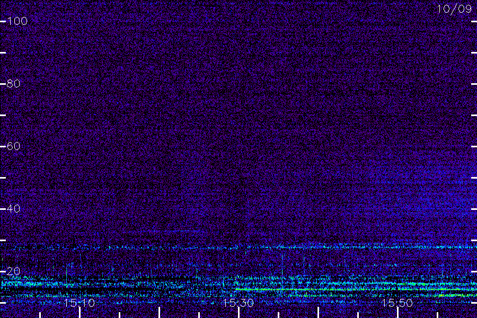Click the 60 frequency axis label
Screen dimensions: 477x318
point(13,146)
